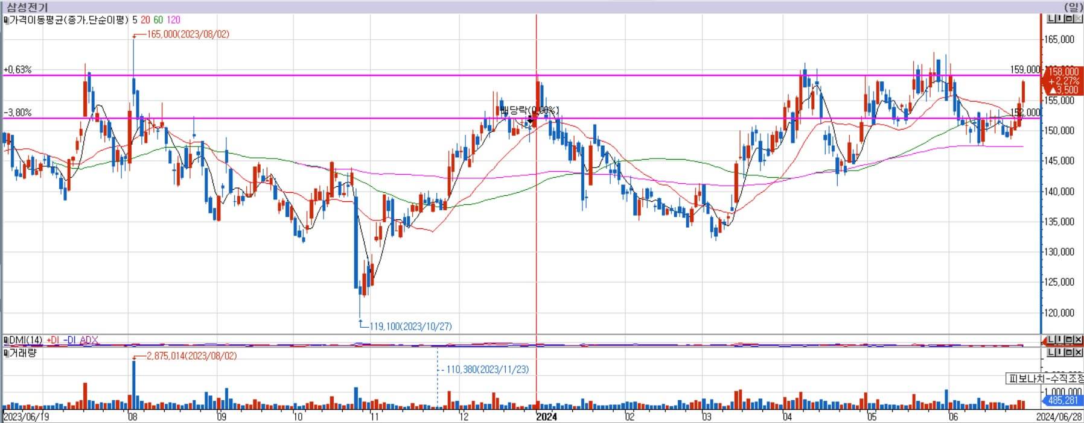Click the 165,000 price axis label

[x=1060, y=40]
